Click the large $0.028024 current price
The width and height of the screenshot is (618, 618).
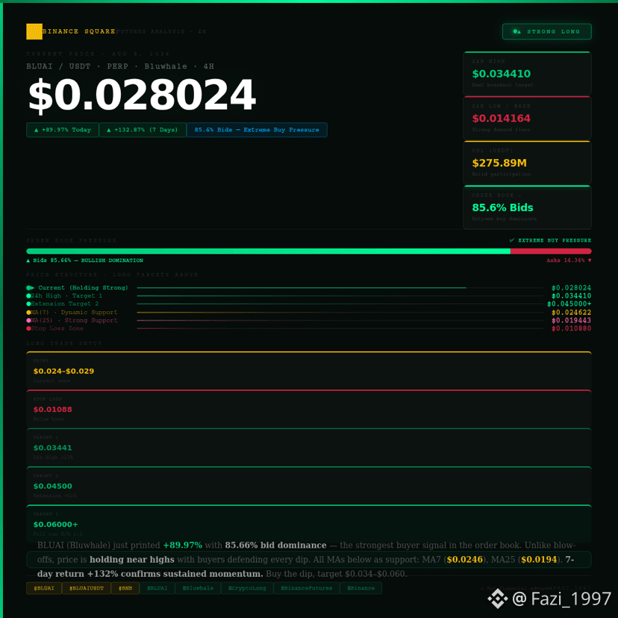click(143, 95)
